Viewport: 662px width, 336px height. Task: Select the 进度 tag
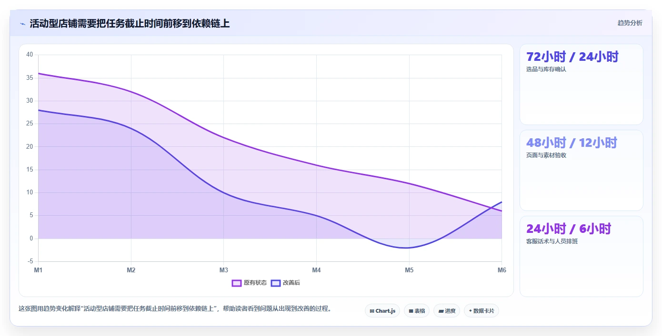tap(447, 311)
